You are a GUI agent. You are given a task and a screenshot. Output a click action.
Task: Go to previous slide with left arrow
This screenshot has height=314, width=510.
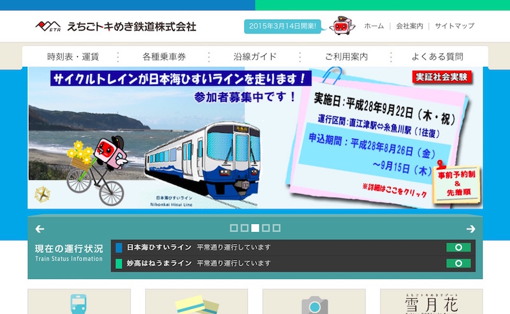coord(40,229)
